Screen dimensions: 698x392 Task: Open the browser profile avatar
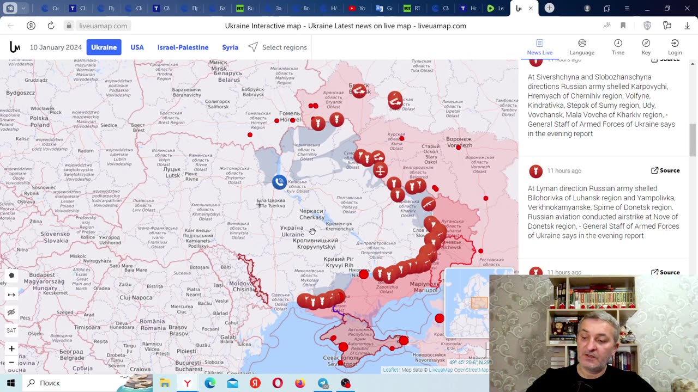coord(587,8)
